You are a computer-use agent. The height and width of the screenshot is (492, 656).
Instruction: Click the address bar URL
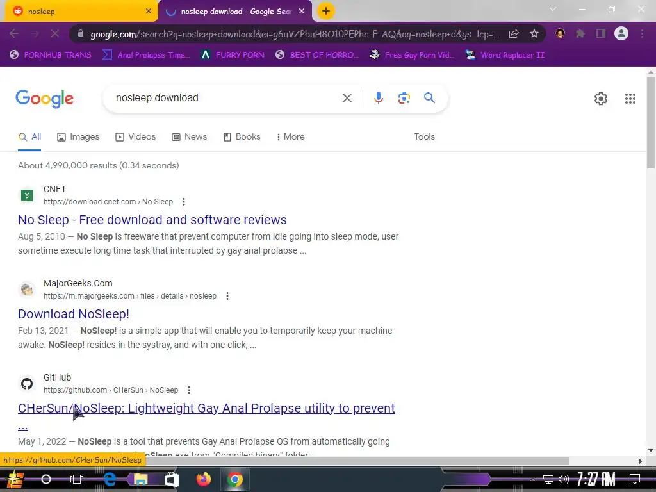295,34
